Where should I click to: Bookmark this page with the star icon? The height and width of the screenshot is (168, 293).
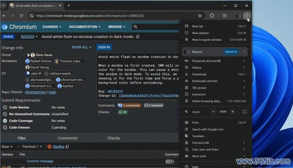click(200, 16)
